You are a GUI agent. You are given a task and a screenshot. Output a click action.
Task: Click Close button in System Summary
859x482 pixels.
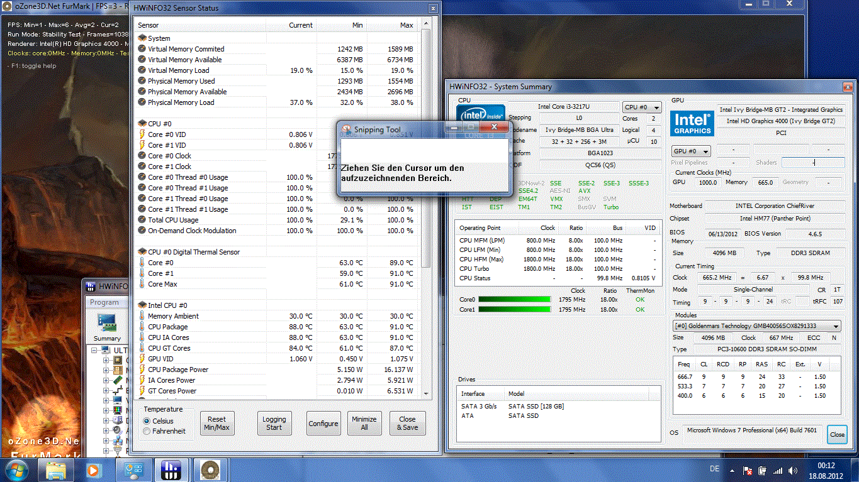pos(837,434)
